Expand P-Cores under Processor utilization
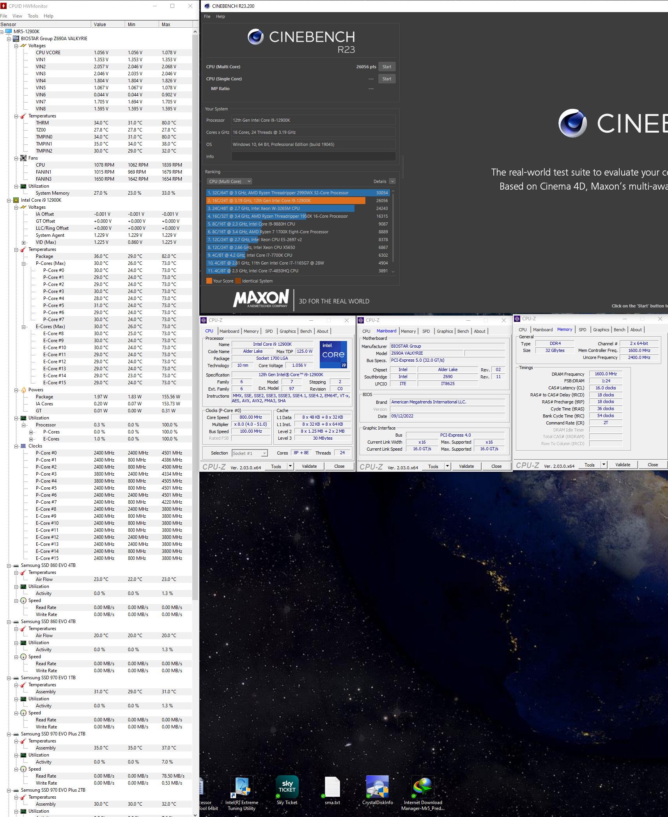This screenshot has height=817, width=668. point(31,432)
